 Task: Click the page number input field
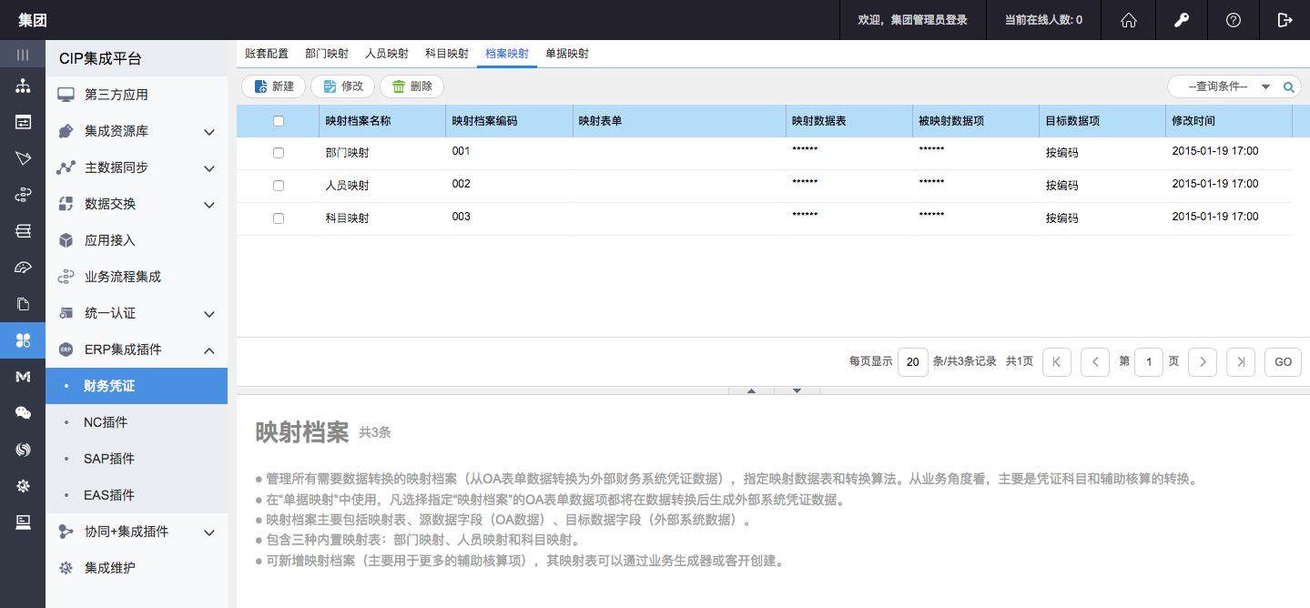[1149, 362]
